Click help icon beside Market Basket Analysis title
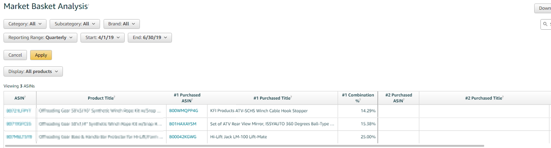The width and height of the screenshot is (551, 148). [x=88, y=5]
